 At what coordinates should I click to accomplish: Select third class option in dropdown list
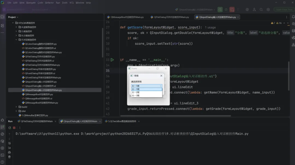coord(147,96)
